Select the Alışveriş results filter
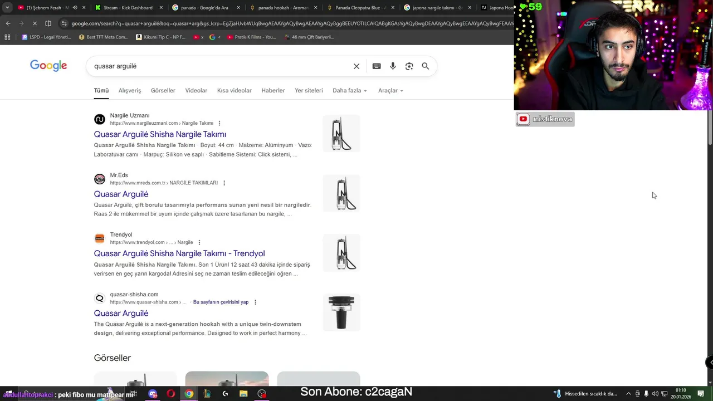The image size is (713, 401). click(x=130, y=90)
